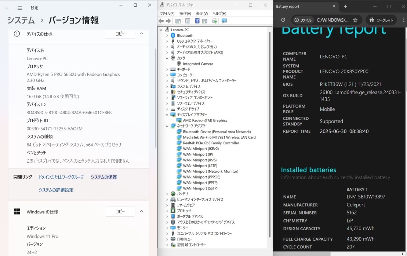Copy device specs with コピー button

pyautogui.click(x=120, y=34)
